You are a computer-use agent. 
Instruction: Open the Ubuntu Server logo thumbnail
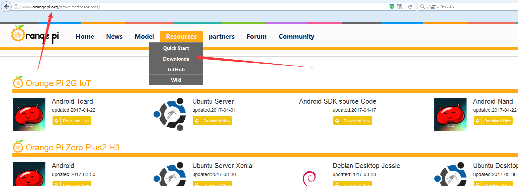click(169, 114)
